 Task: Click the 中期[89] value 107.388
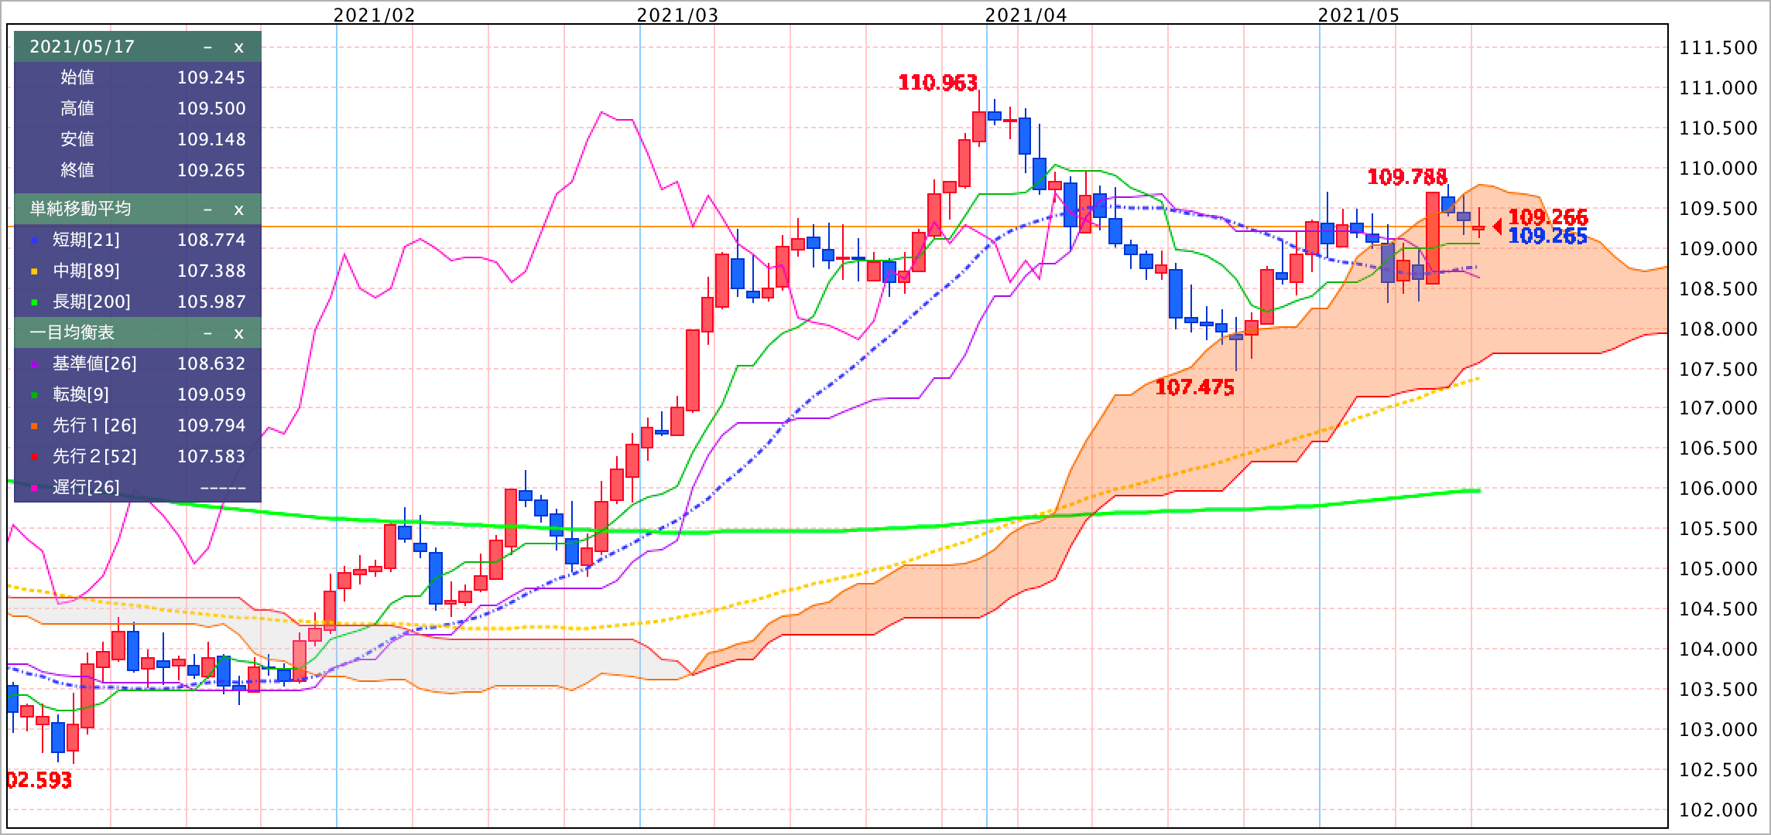211,271
